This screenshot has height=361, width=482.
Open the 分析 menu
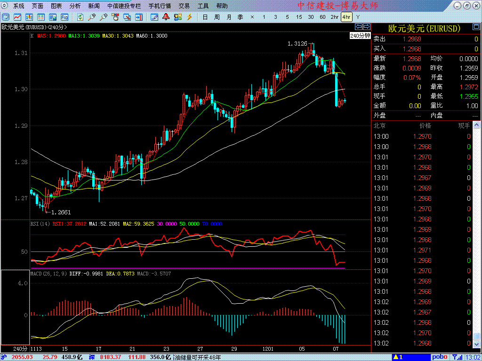click(75, 6)
